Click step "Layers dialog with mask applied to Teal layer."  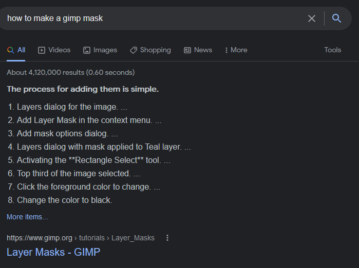pos(99,147)
